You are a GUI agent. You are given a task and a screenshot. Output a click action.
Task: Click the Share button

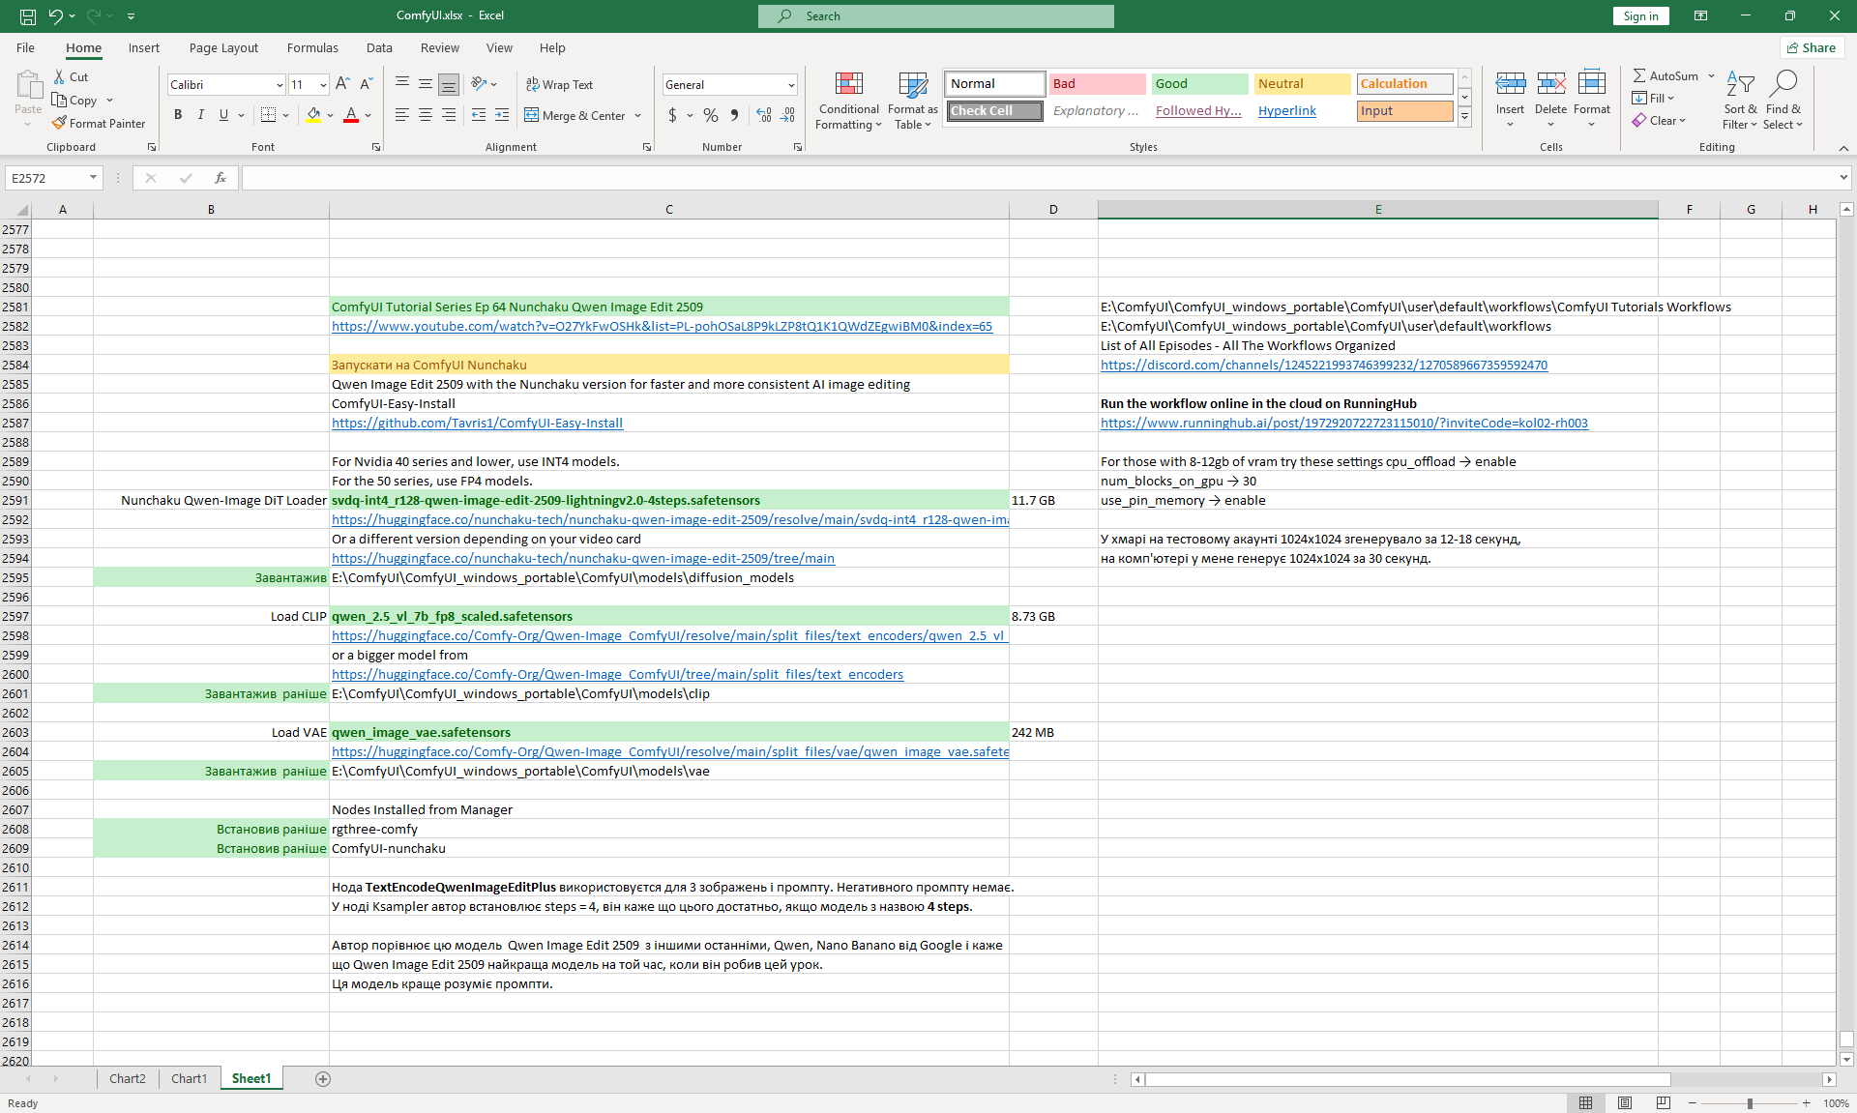[x=1812, y=47]
